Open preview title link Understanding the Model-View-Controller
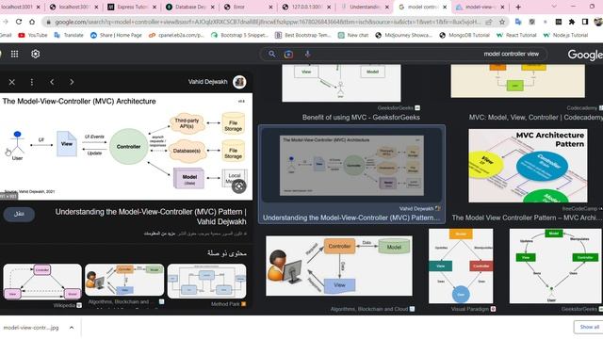This screenshot has height=339, width=603. pyautogui.click(x=151, y=217)
